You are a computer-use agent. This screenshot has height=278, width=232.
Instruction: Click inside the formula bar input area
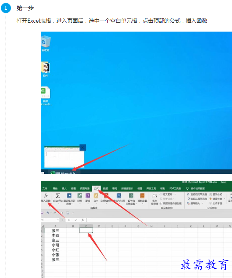point(159,220)
